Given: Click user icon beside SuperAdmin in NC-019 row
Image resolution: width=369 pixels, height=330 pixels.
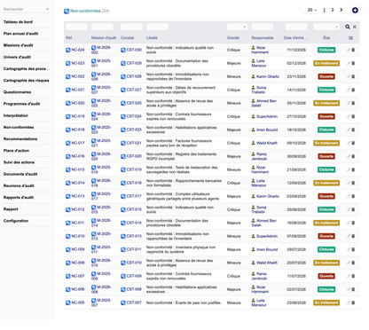Looking at the screenshot, I should (253, 116).
